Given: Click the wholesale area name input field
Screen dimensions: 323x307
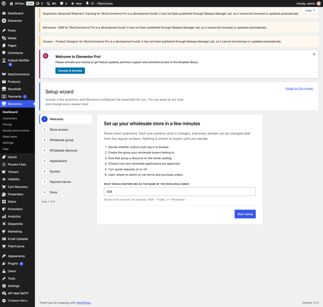Looking at the screenshot, I should (x=179, y=192).
